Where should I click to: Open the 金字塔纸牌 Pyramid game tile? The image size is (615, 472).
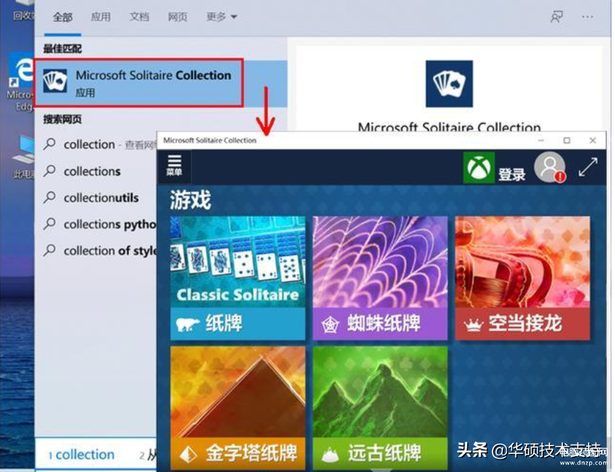tap(238, 408)
